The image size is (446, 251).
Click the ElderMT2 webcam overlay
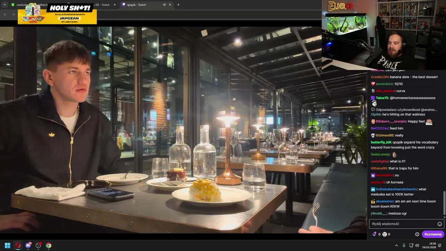click(x=384, y=35)
